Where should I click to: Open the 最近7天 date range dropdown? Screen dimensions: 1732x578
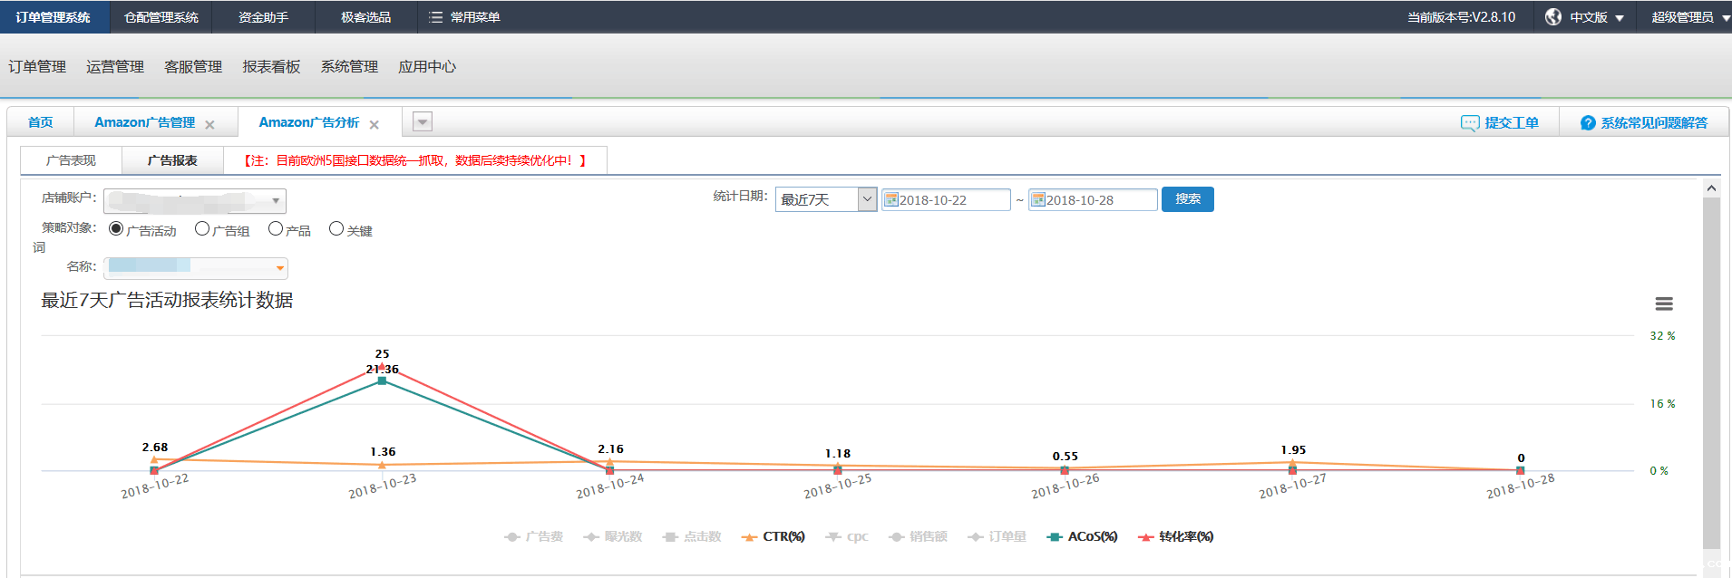click(867, 199)
